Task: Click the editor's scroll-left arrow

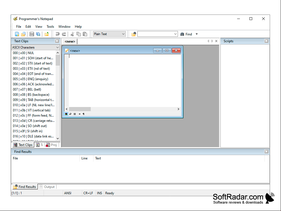Action: tap(67, 109)
